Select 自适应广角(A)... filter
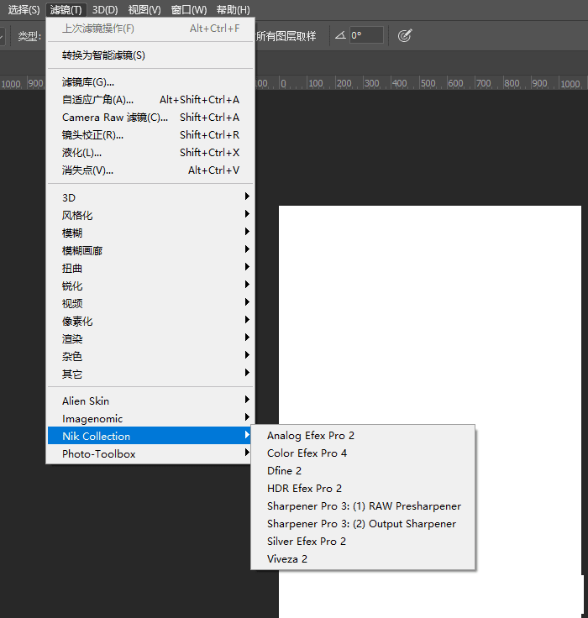 coord(150,100)
